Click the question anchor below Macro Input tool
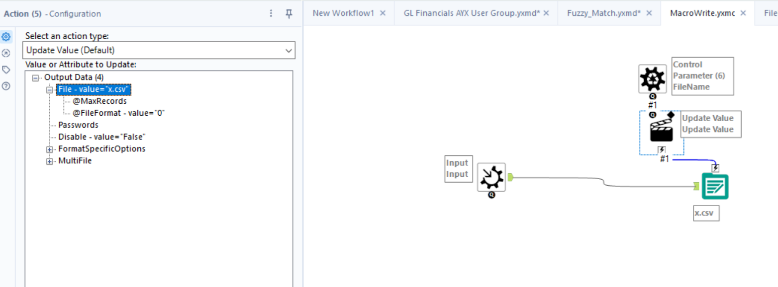 tap(491, 196)
